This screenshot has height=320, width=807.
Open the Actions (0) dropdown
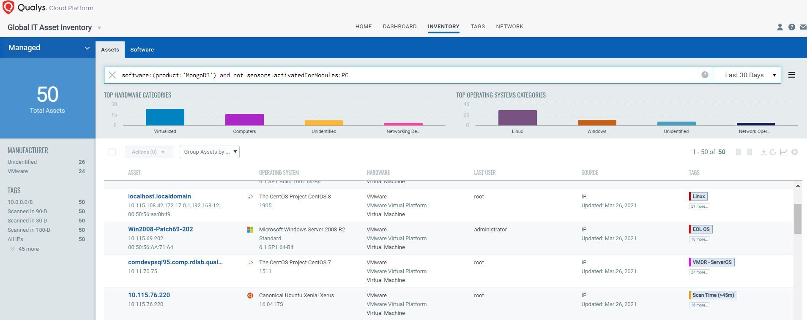pos(149,152)
